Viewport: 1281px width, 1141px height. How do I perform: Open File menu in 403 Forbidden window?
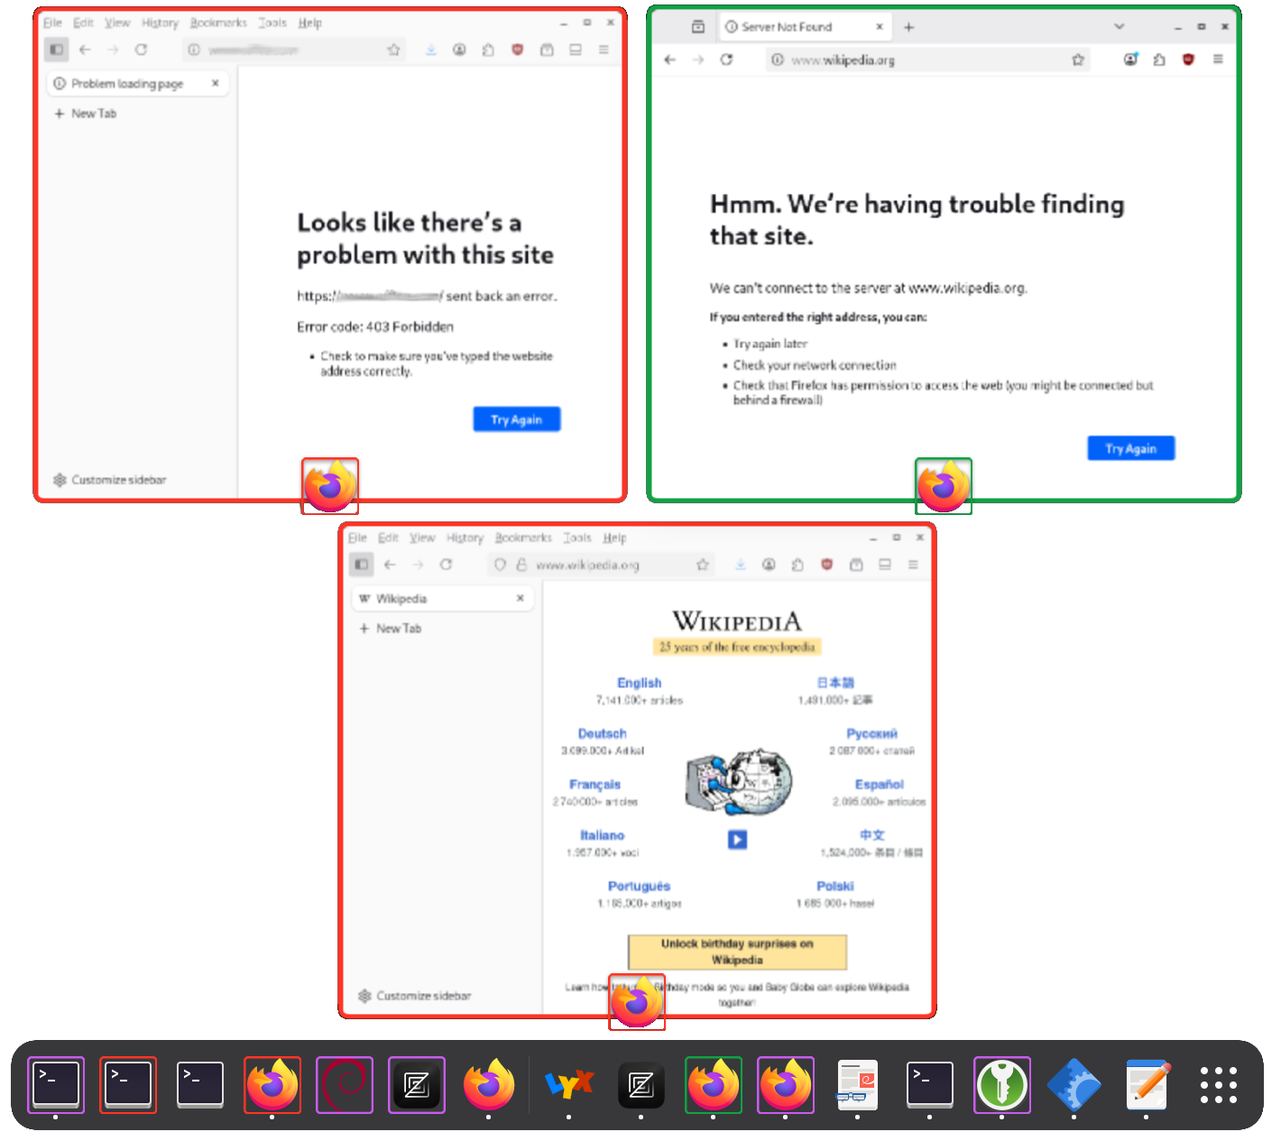(53, 23)
